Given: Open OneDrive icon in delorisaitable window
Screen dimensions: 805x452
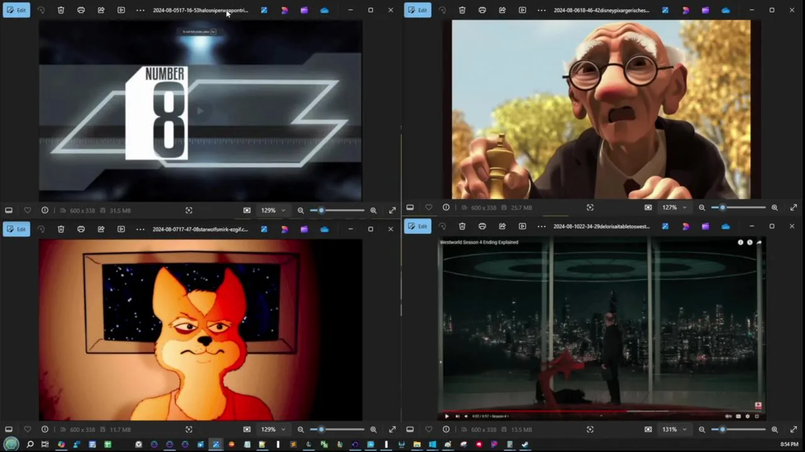Looking at the screenshot, I should [726, 226].
